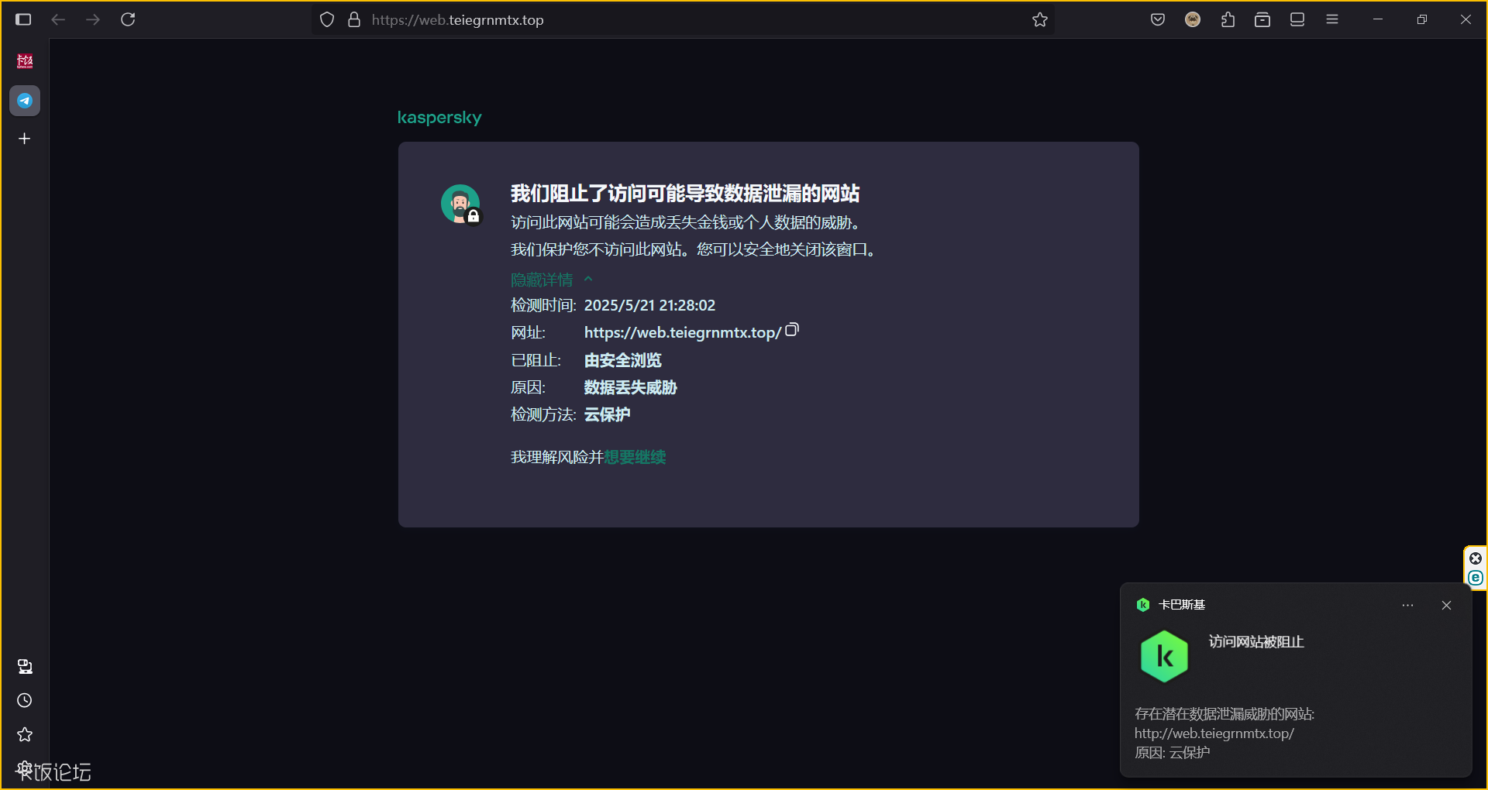This screenshot has width=1488, height=790.
Task: Click the 云保护 detection method value
Action: point(608,414)
